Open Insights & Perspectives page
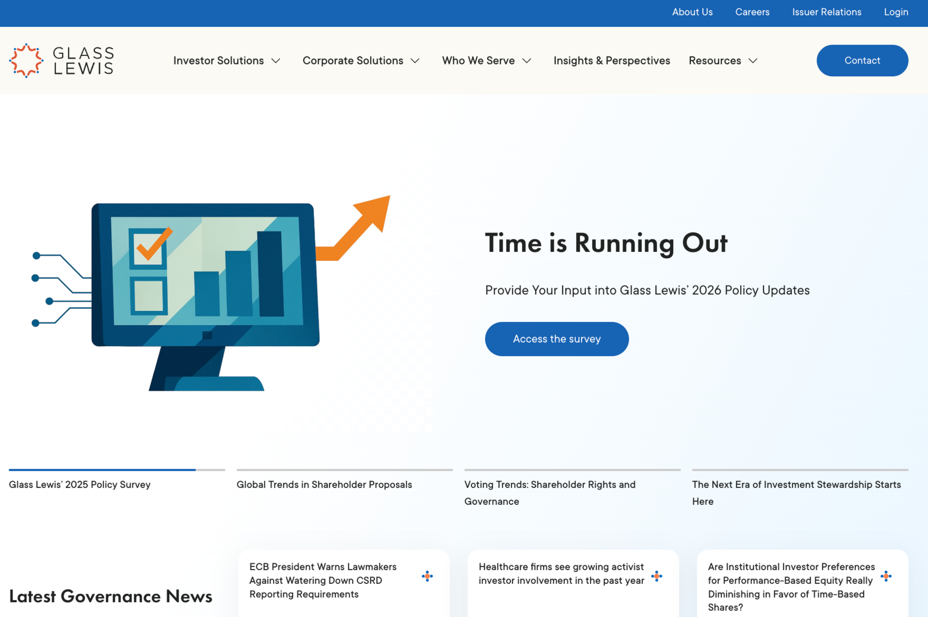 tap(611, 61)
